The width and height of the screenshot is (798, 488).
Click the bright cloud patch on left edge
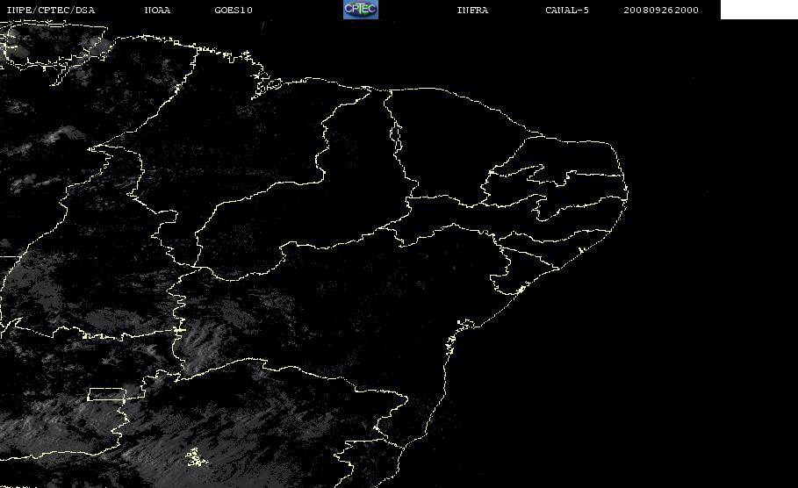pos(63,135)
